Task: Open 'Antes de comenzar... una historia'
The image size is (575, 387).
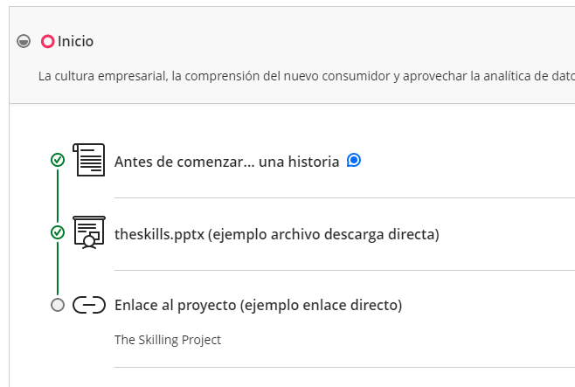Action: (x=226, y=162)
